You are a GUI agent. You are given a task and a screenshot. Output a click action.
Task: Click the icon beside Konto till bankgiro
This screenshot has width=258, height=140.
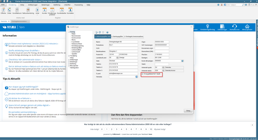[x=182, y=61]
